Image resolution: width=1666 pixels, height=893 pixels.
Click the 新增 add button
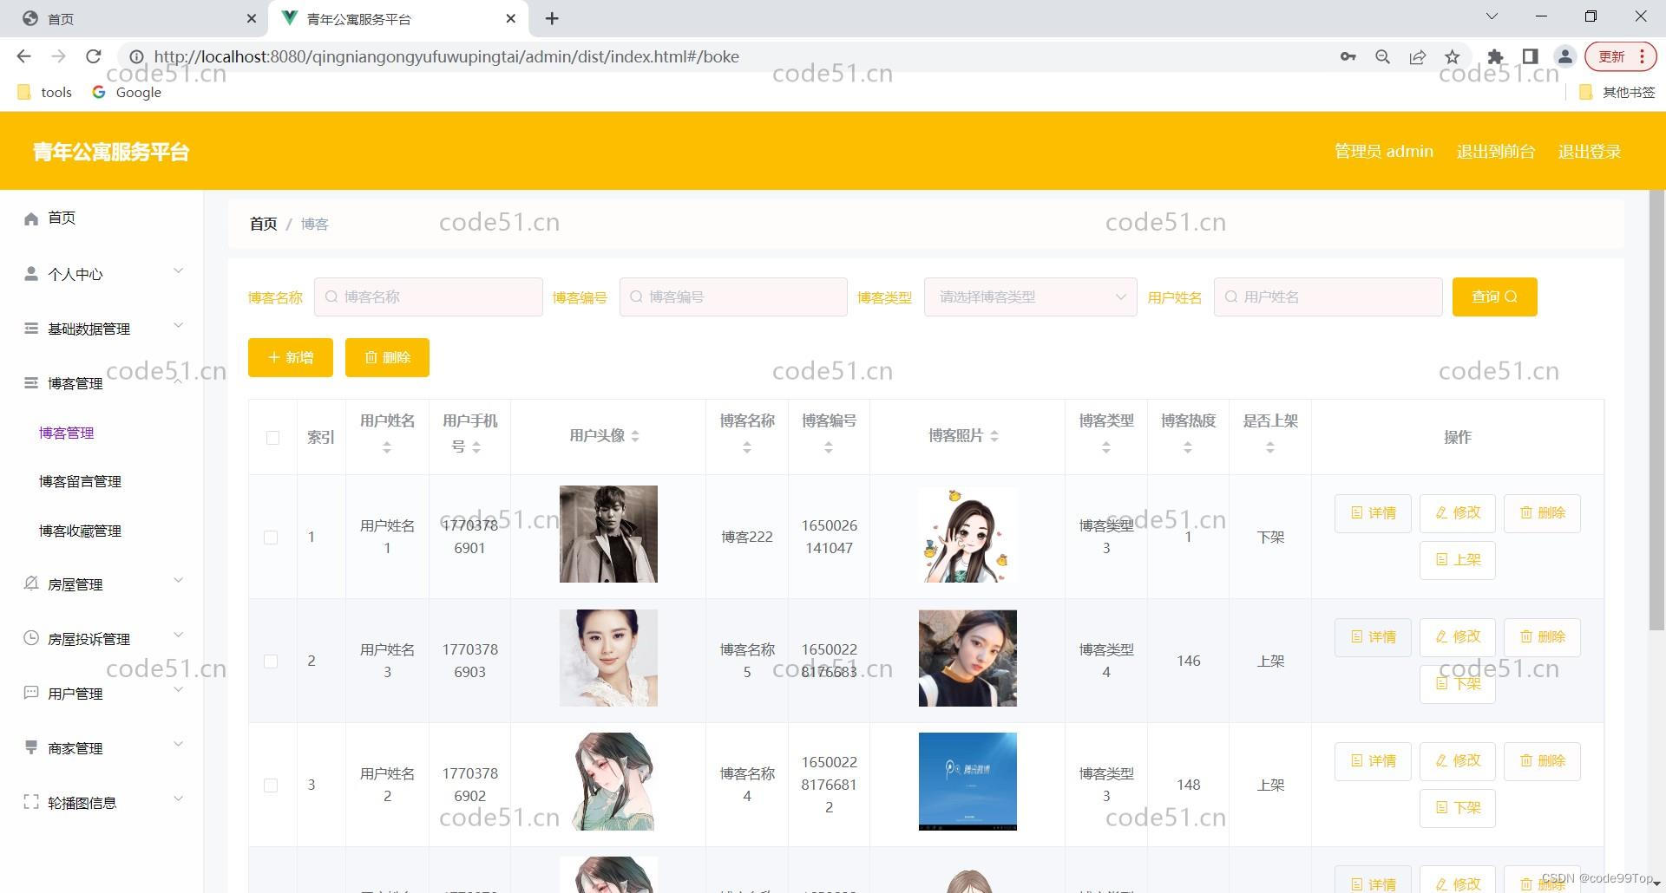click(x=290, y=357)
